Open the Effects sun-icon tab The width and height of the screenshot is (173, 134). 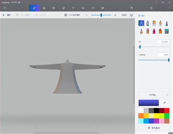click(x=83, y=8)
